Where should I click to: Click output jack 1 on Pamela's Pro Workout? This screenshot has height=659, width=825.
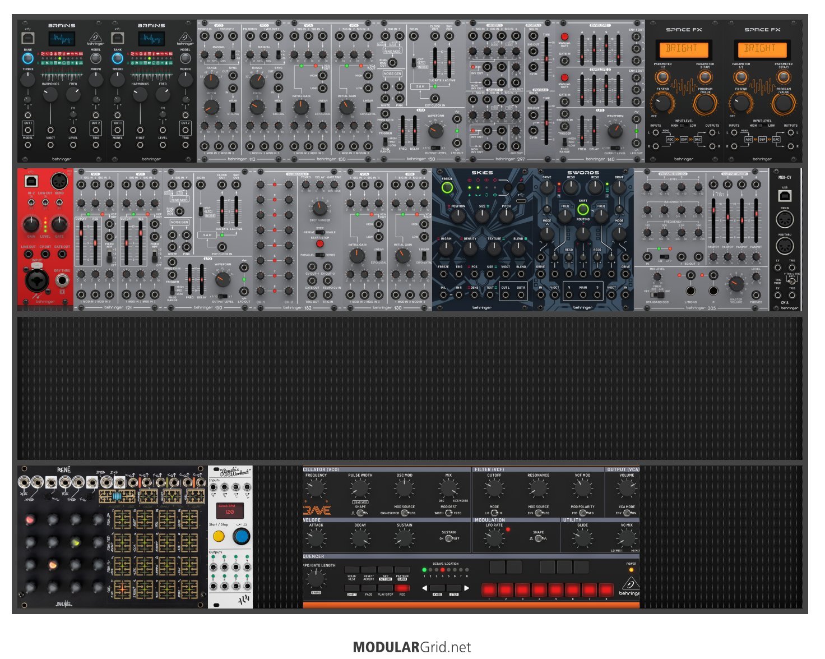coord(214,568)
